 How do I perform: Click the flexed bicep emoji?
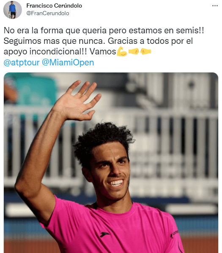[x=122, y=51]
